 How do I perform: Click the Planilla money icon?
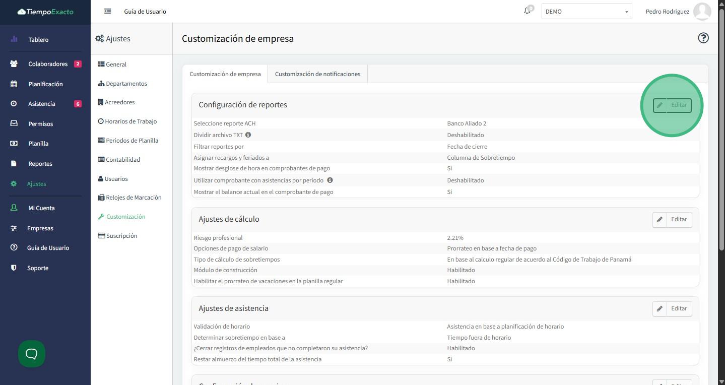coord(14,144)
